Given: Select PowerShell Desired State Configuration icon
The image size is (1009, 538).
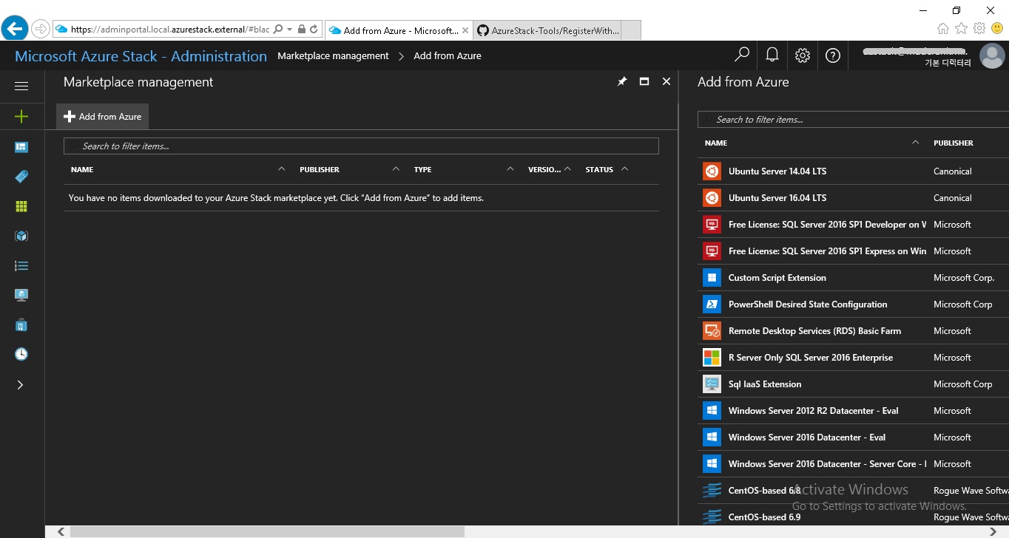Looking at the screenshot, I should point(712,304).
